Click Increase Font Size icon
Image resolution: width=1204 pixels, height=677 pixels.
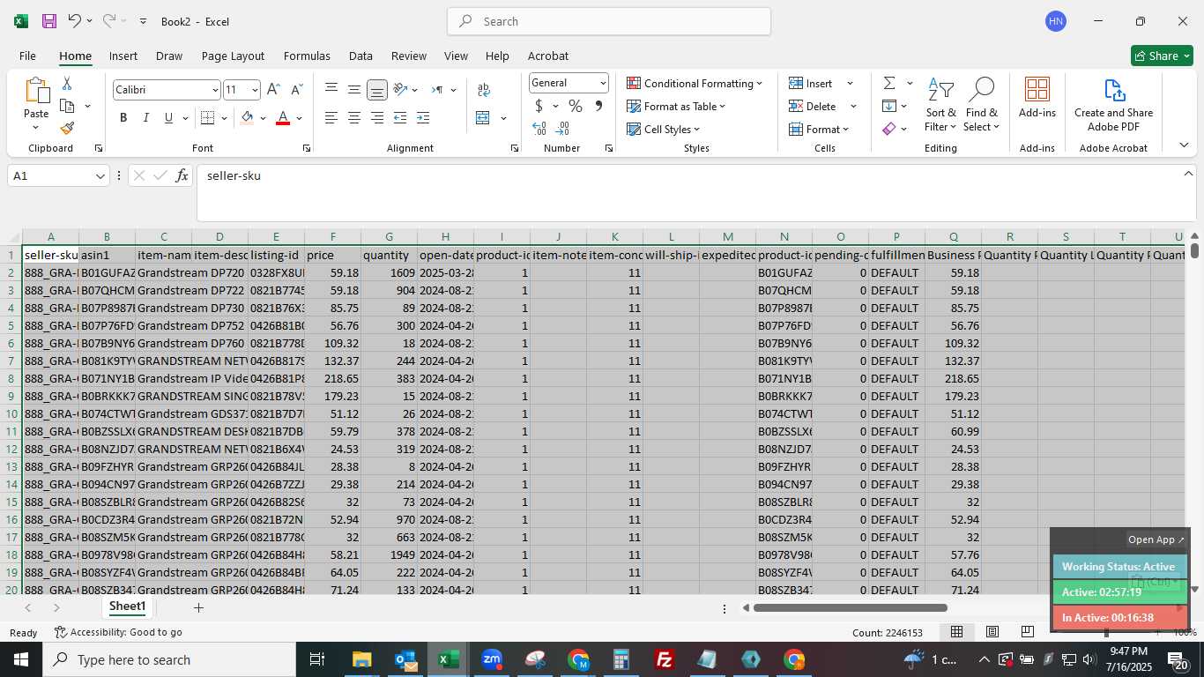(273, 89)
